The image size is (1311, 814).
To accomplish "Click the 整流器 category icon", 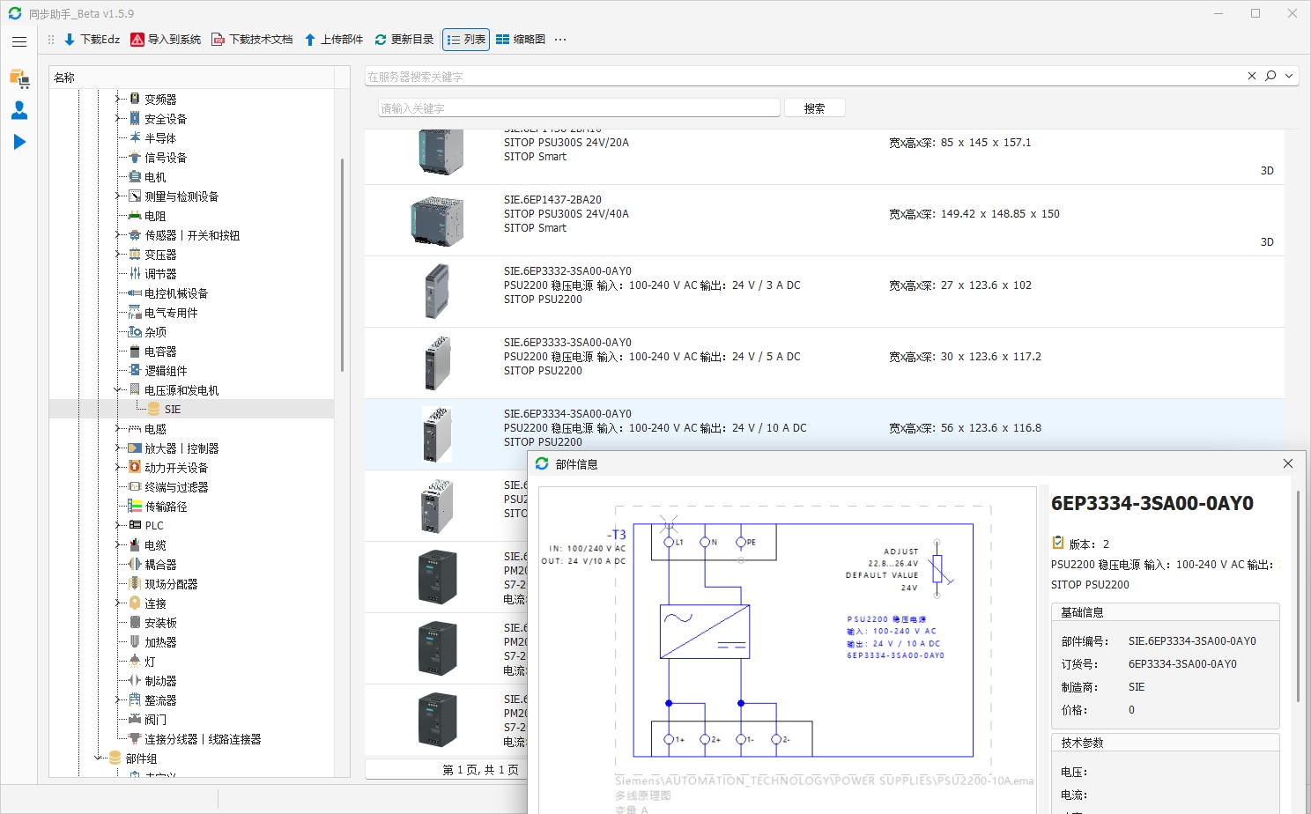I will click(135, 700).
